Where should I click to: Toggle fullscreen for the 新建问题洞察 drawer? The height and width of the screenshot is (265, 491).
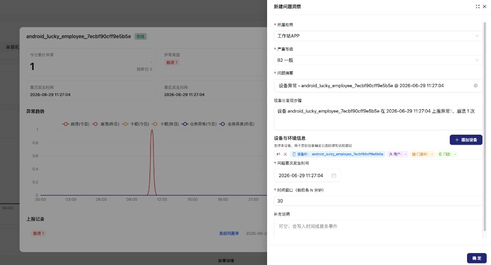478,7
